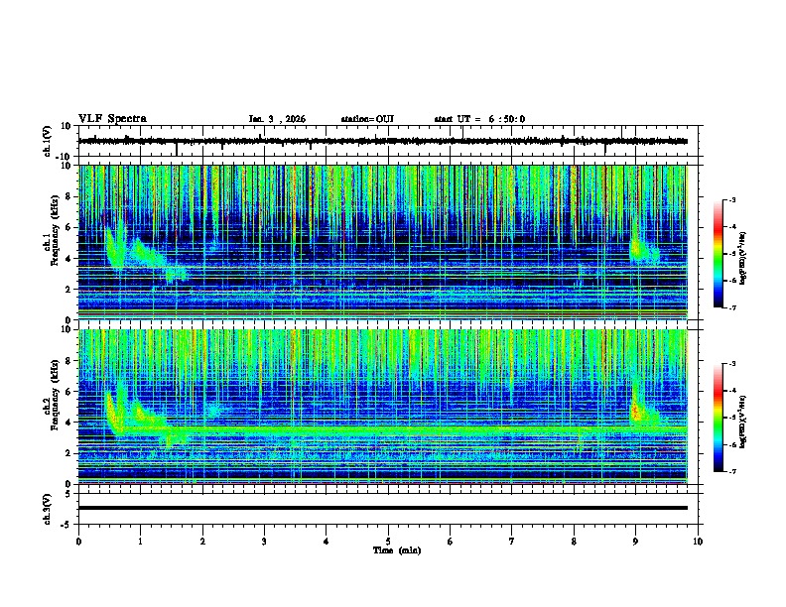Click the "-3" label on ch.1 color bar
Screen dimensions: 786x607
(x=731, y=199)
